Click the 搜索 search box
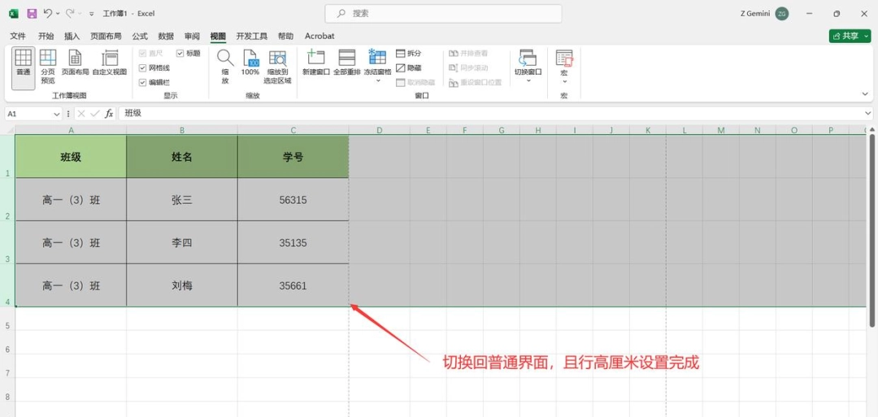This screenshot has width=878, height=417. (x=444, y=14)
